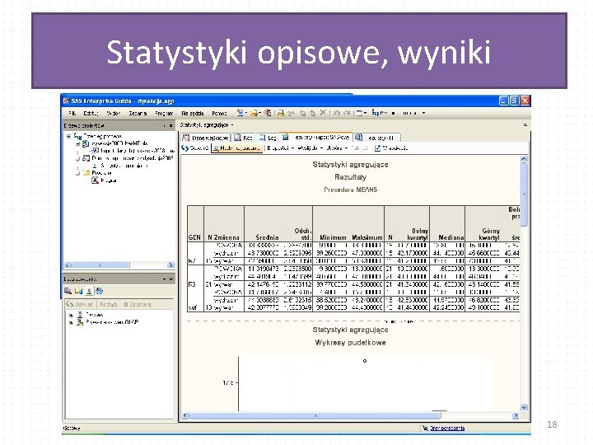Click the Open folder toolbar icon
Image resolution: width=593 pixels, height=445 pixels.
pyautogui.click(x=254, y=113)
